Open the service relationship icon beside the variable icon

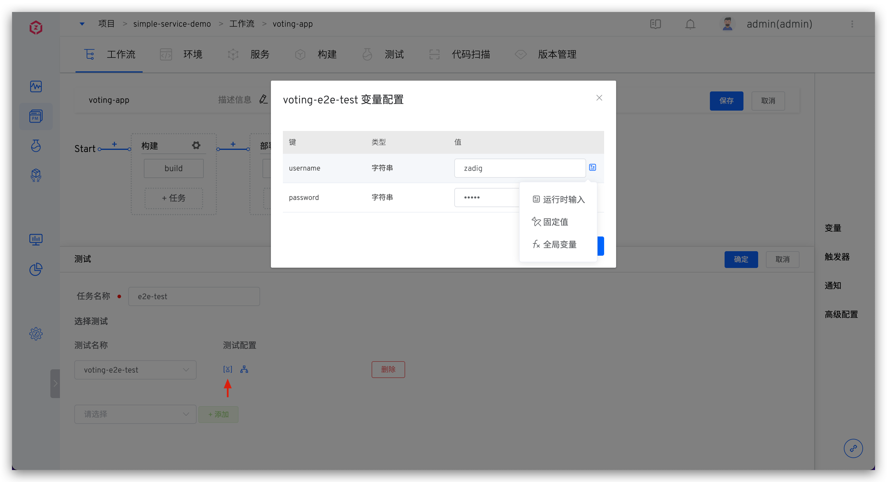click(x=244, y=369)
